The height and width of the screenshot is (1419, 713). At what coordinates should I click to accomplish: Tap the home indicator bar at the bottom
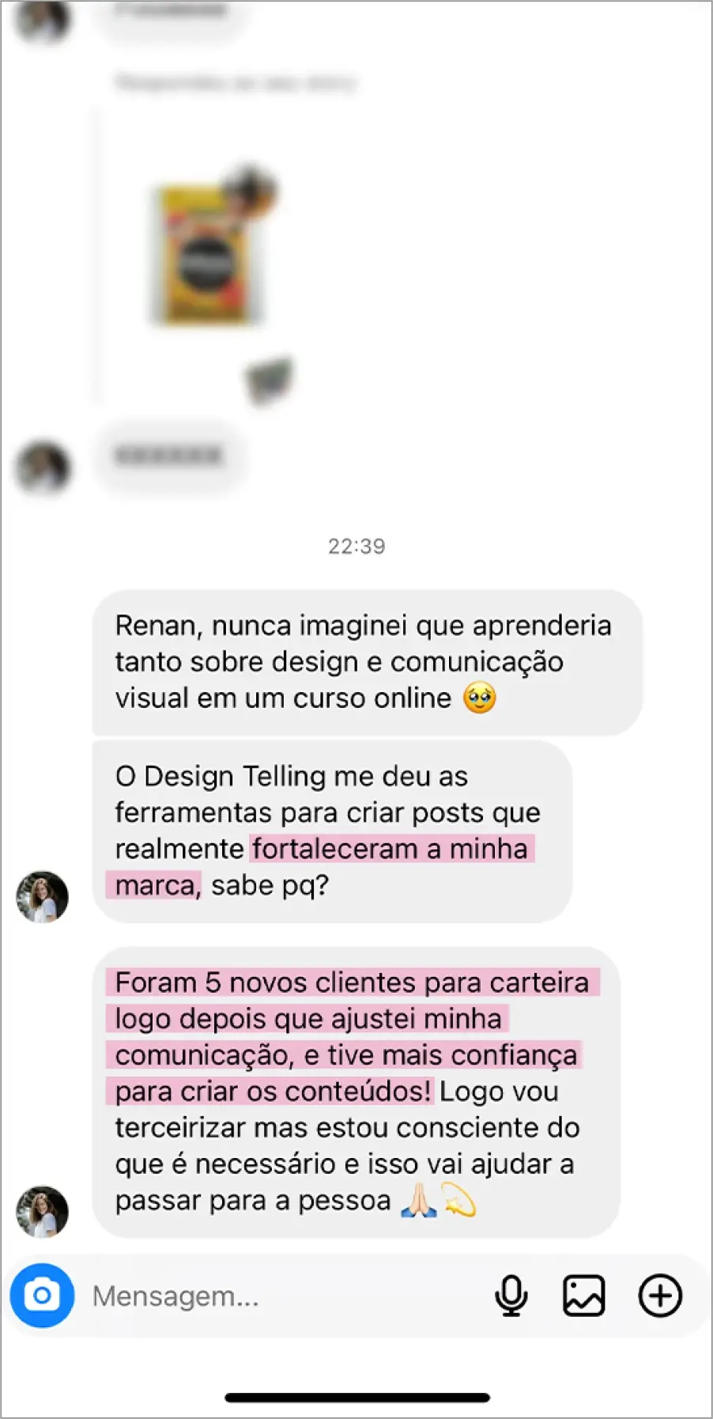(356, 1397)
